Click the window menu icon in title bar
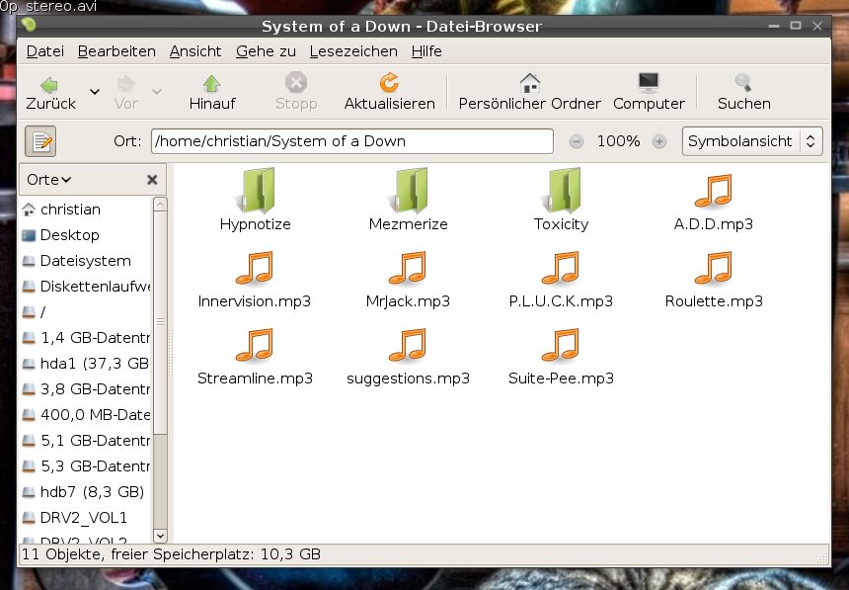This screenshot has height=590, width=849. click(x=29, y=25)
